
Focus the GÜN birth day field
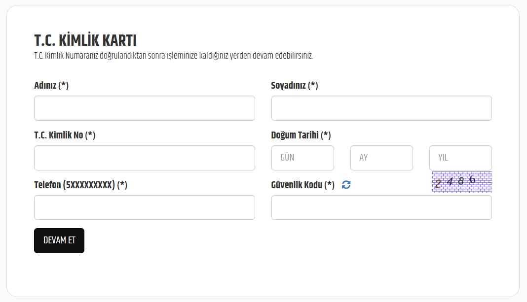click(302, 158)
